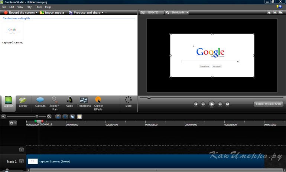Click the timeline playhead marker
This screenshot has height=172, width=286.
39,122
